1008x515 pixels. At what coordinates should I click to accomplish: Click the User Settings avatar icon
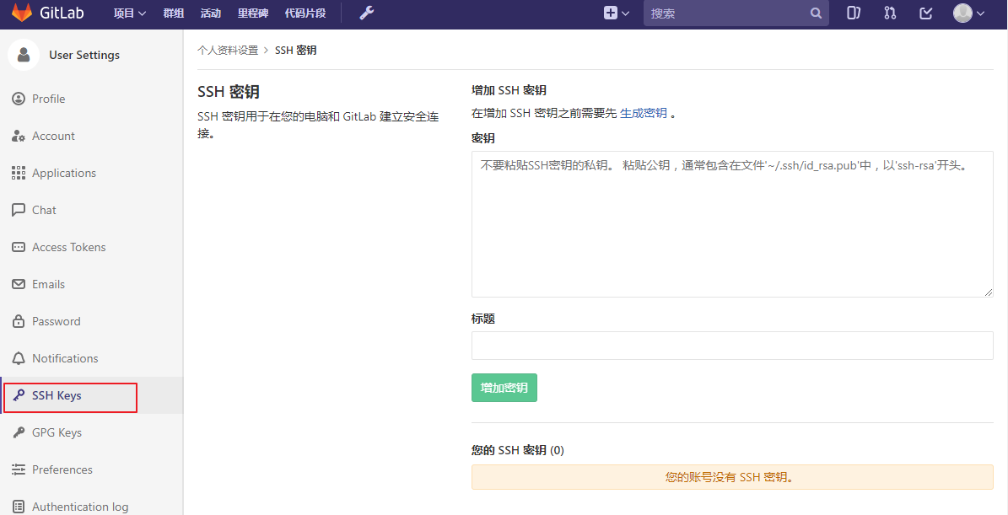tap(24, 55)
